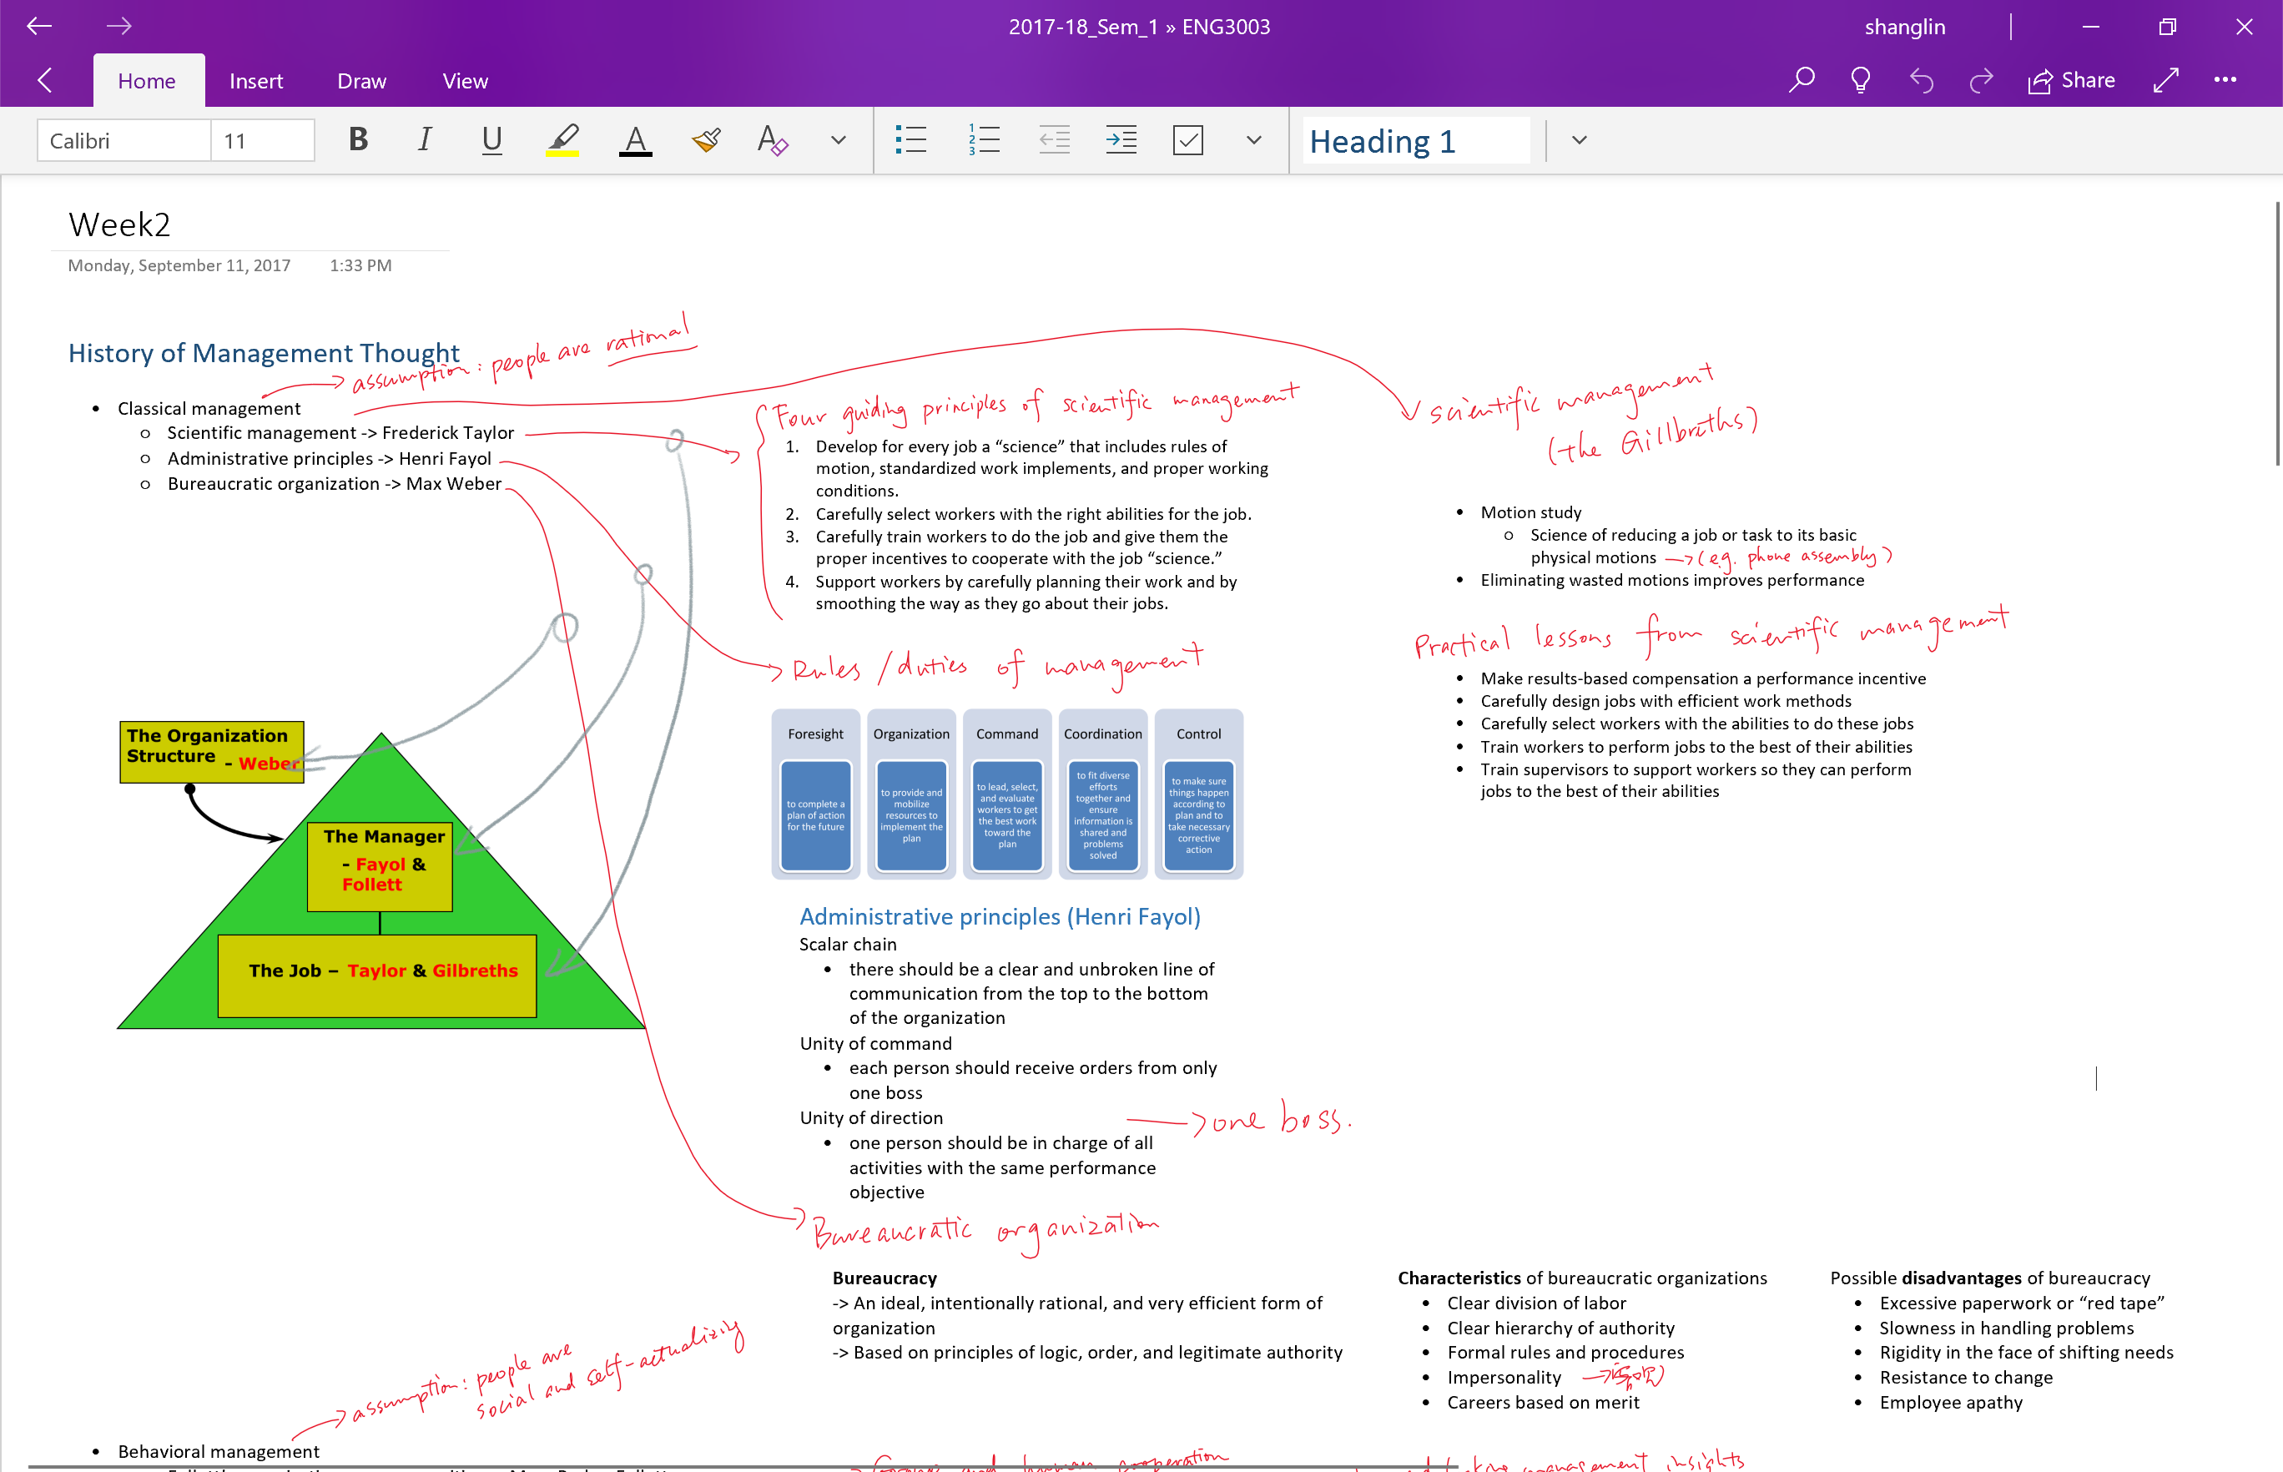Image resolution: width=2283 pixels, height=1472 pixels.
Task: Toggle bold formatting
Action: 358,140
